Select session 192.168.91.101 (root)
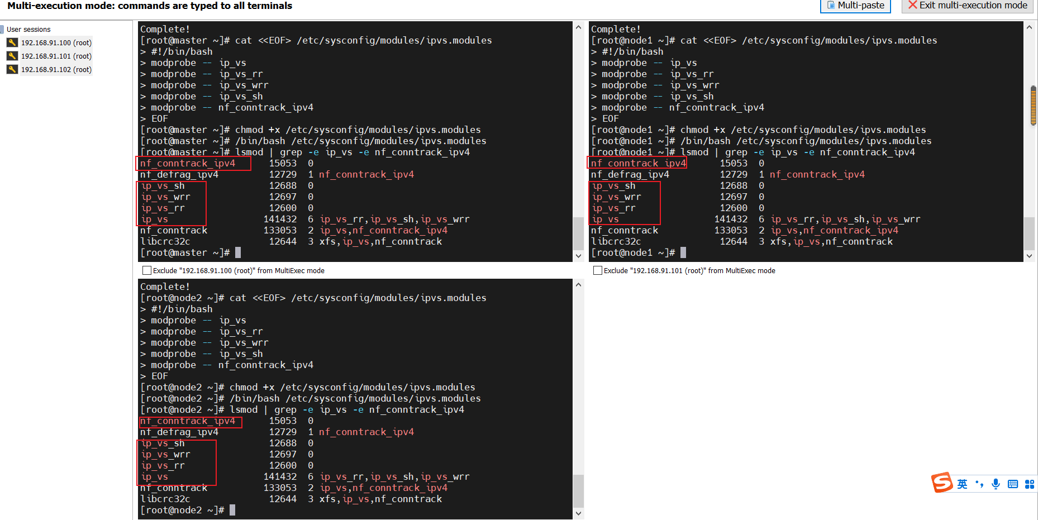 click(56, 56)
